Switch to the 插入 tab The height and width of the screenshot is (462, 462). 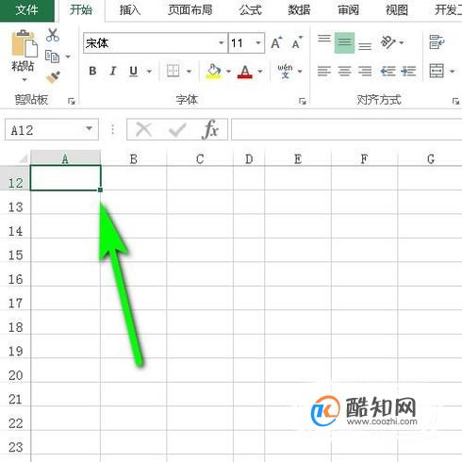(130, 10)
